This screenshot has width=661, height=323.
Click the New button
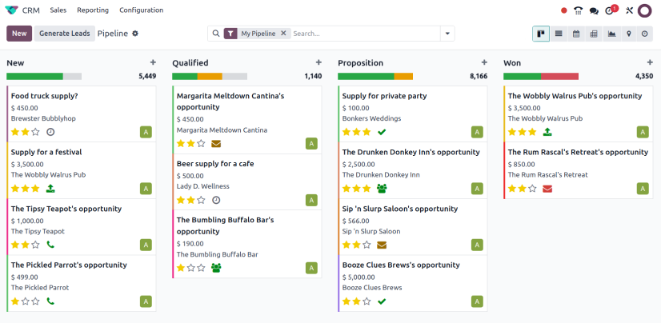tap(19, 34)
